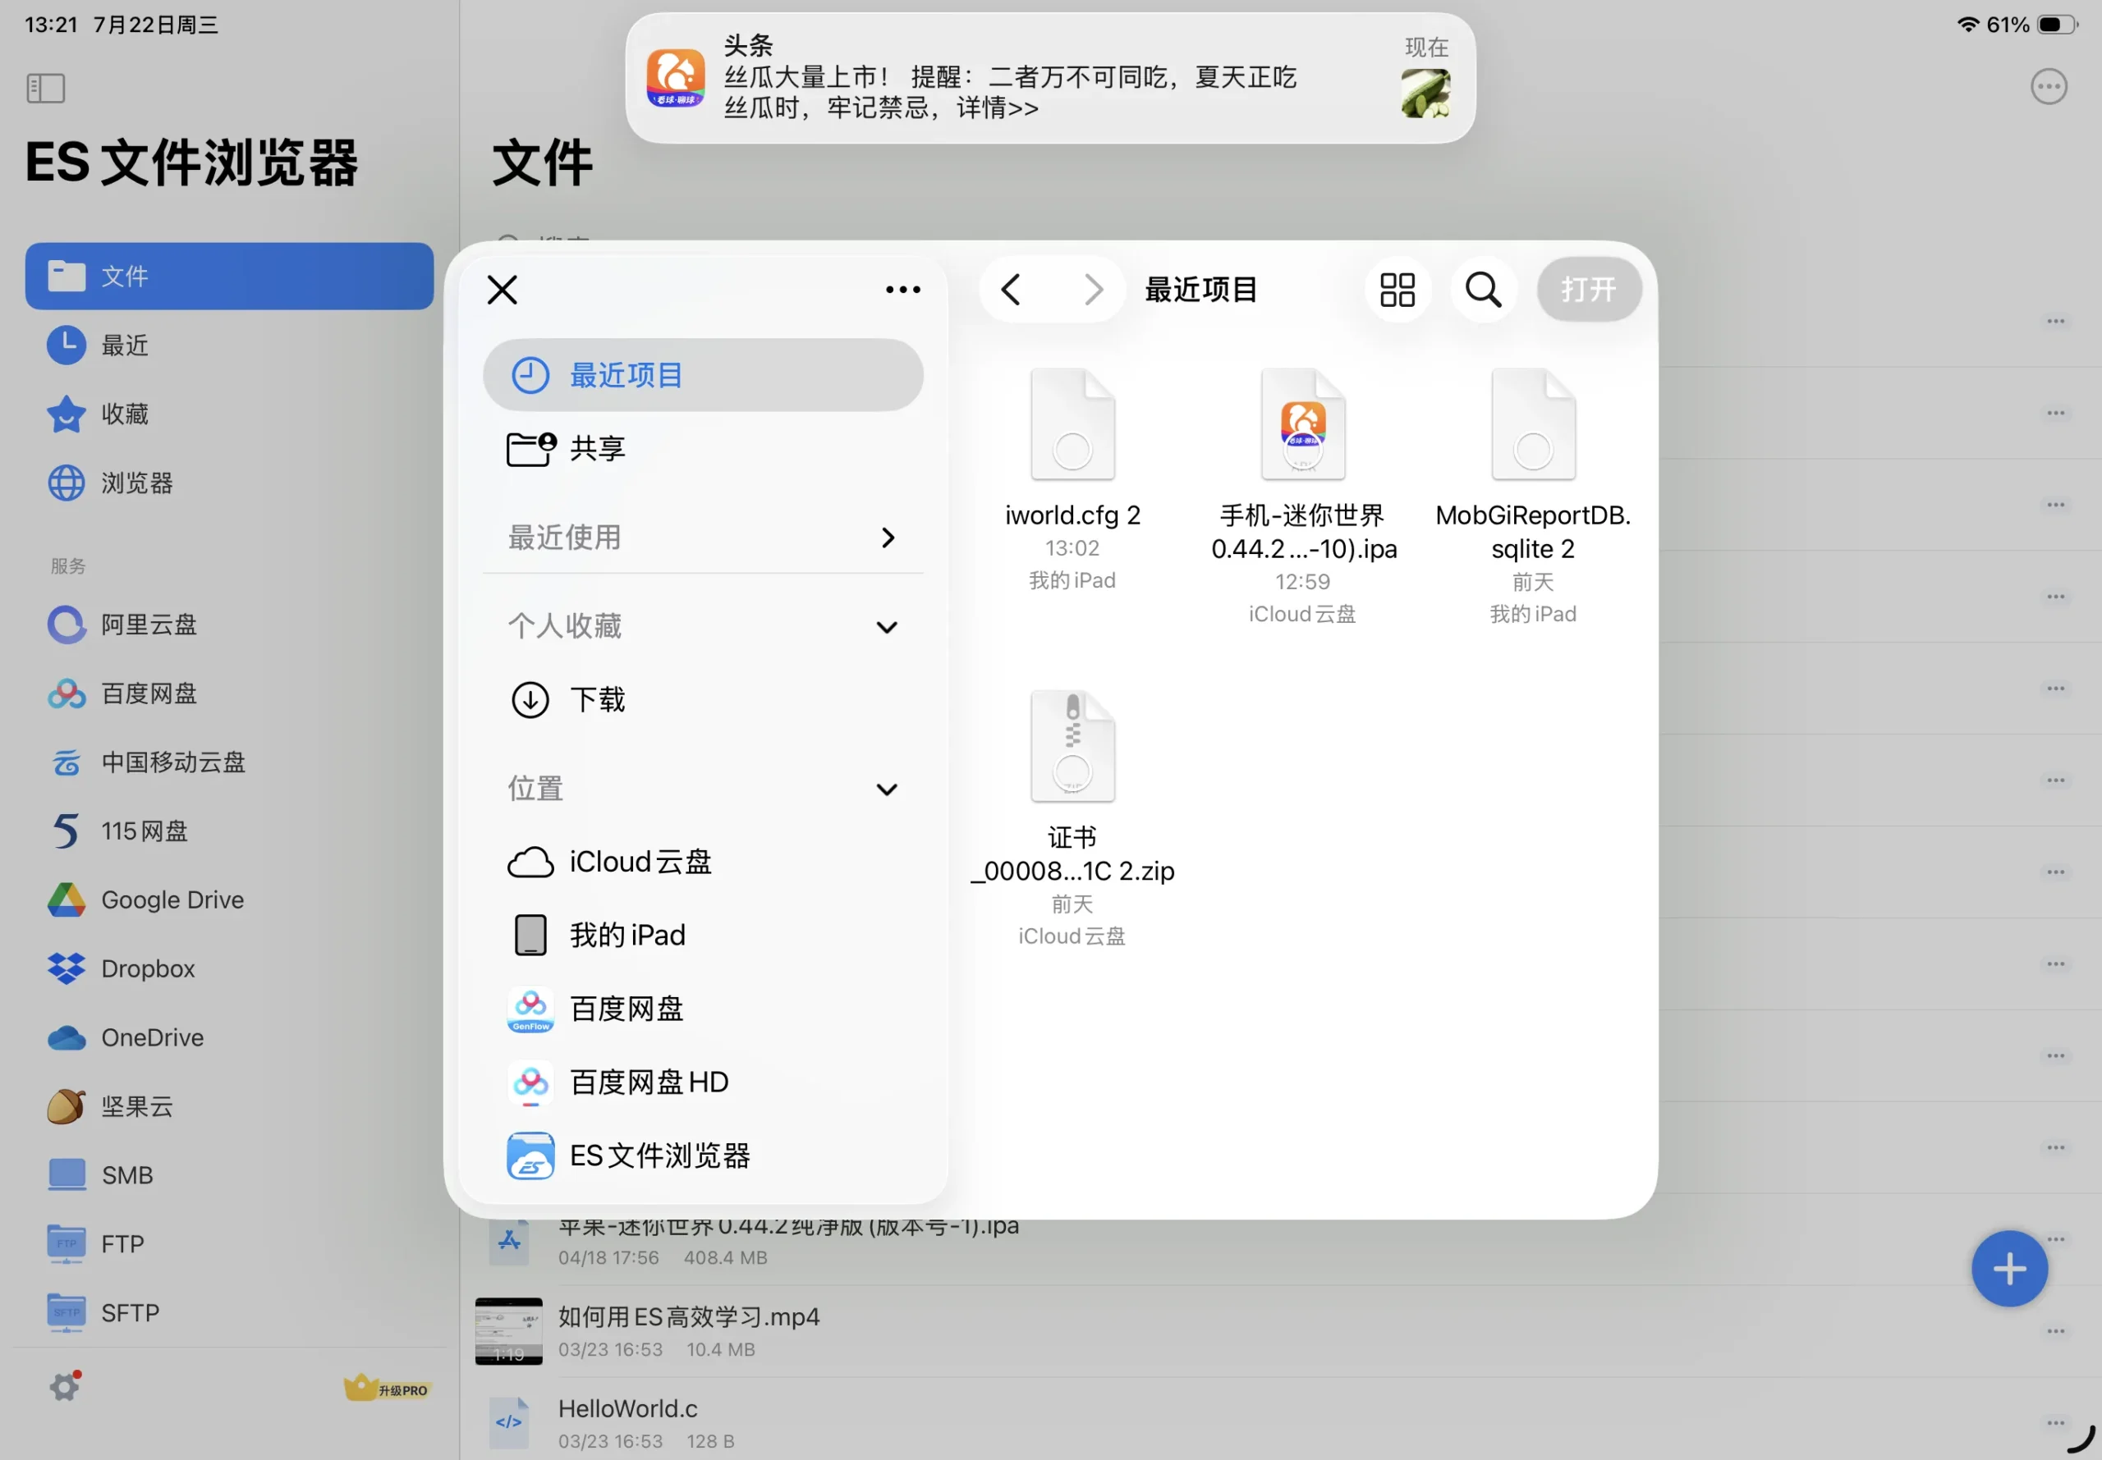2102x1460 pixels.
Task: Open 百度网盘 location in picker
Action: point(703,1009)
